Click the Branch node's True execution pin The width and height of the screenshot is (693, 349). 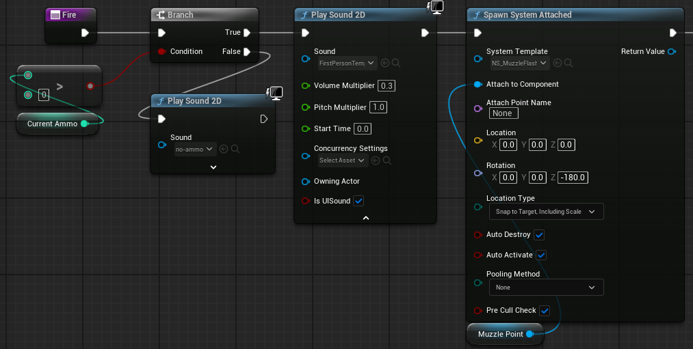pyautogui.click(x=247, y=33)
